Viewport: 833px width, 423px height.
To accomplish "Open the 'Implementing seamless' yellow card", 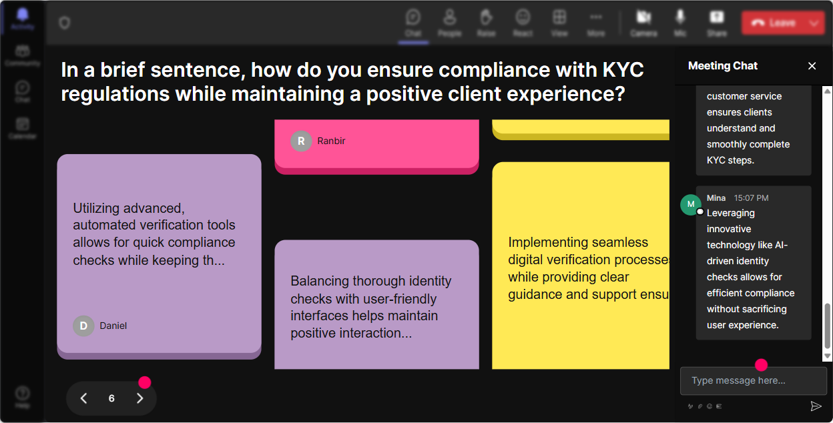I will (581, 266).
